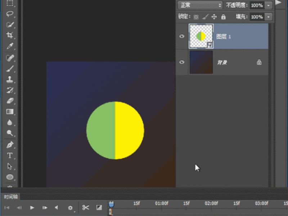Image resolution: width=288 pixels, height=216 pixels.
Task: Select the Dodge tool
Action: click(10, 133)
